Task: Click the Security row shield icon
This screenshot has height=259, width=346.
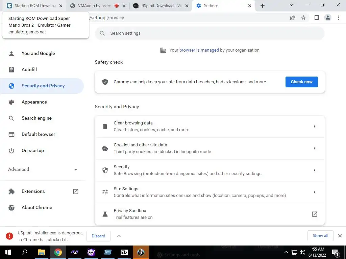Action: [x=105, y=170]
